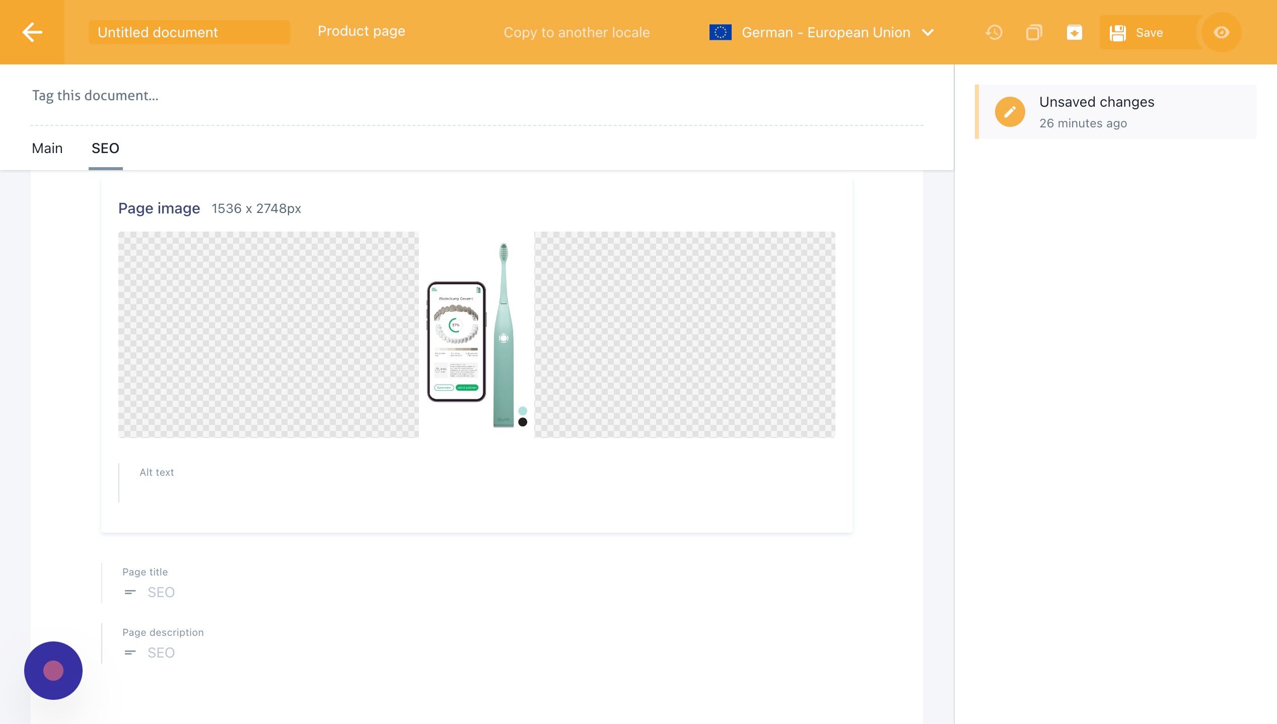
Task: Click the EU flag icon
Action: point(720,33)
